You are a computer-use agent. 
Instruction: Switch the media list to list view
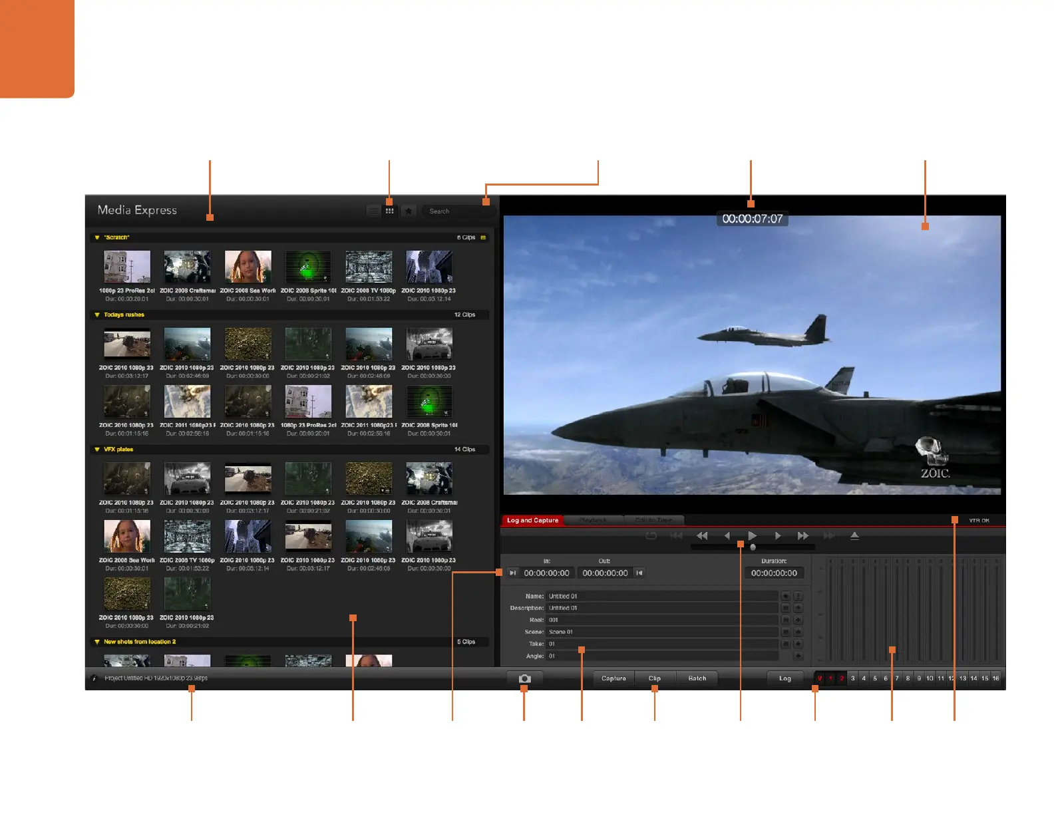click(374, 211)
